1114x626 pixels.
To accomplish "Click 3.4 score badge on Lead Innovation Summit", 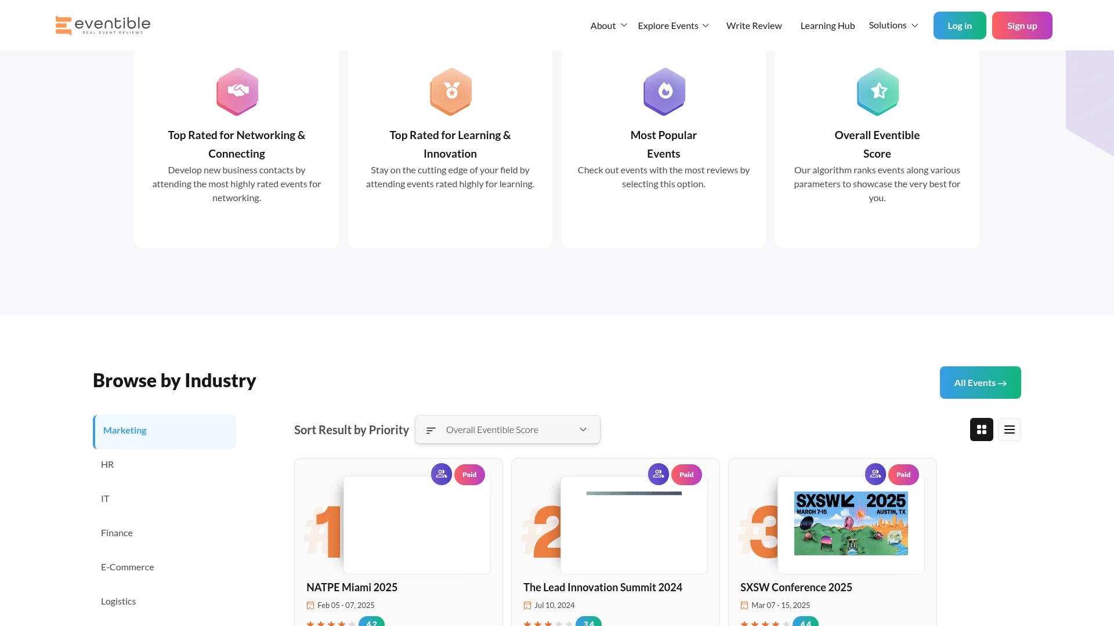I will point(589,621).
